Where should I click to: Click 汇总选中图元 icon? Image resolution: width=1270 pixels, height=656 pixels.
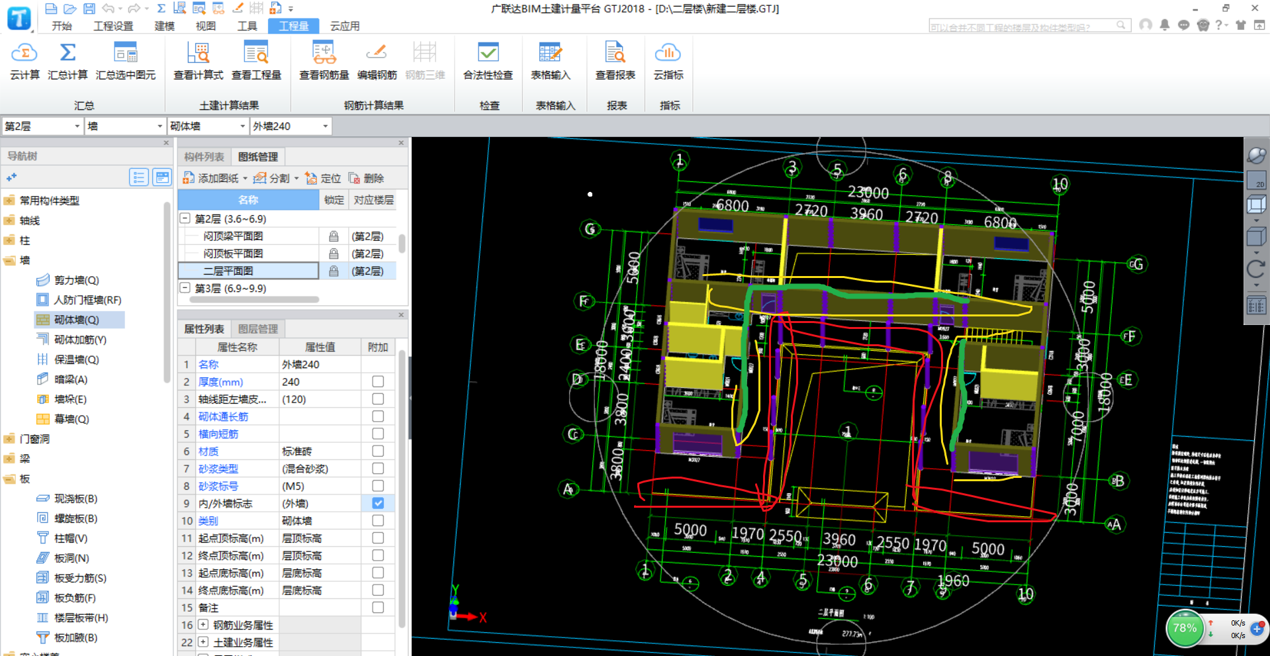[x=126, y=53]
